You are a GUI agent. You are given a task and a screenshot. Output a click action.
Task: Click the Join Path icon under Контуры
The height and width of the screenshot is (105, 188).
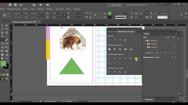(109, 40)
